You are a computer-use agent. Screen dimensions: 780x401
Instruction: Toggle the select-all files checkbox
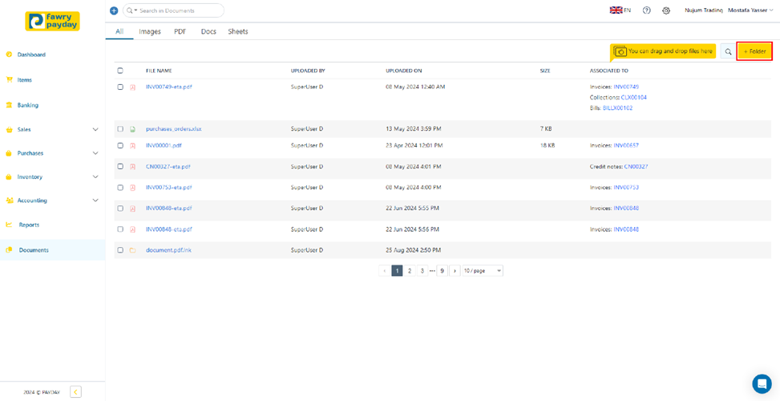click(x=120, y=71)
